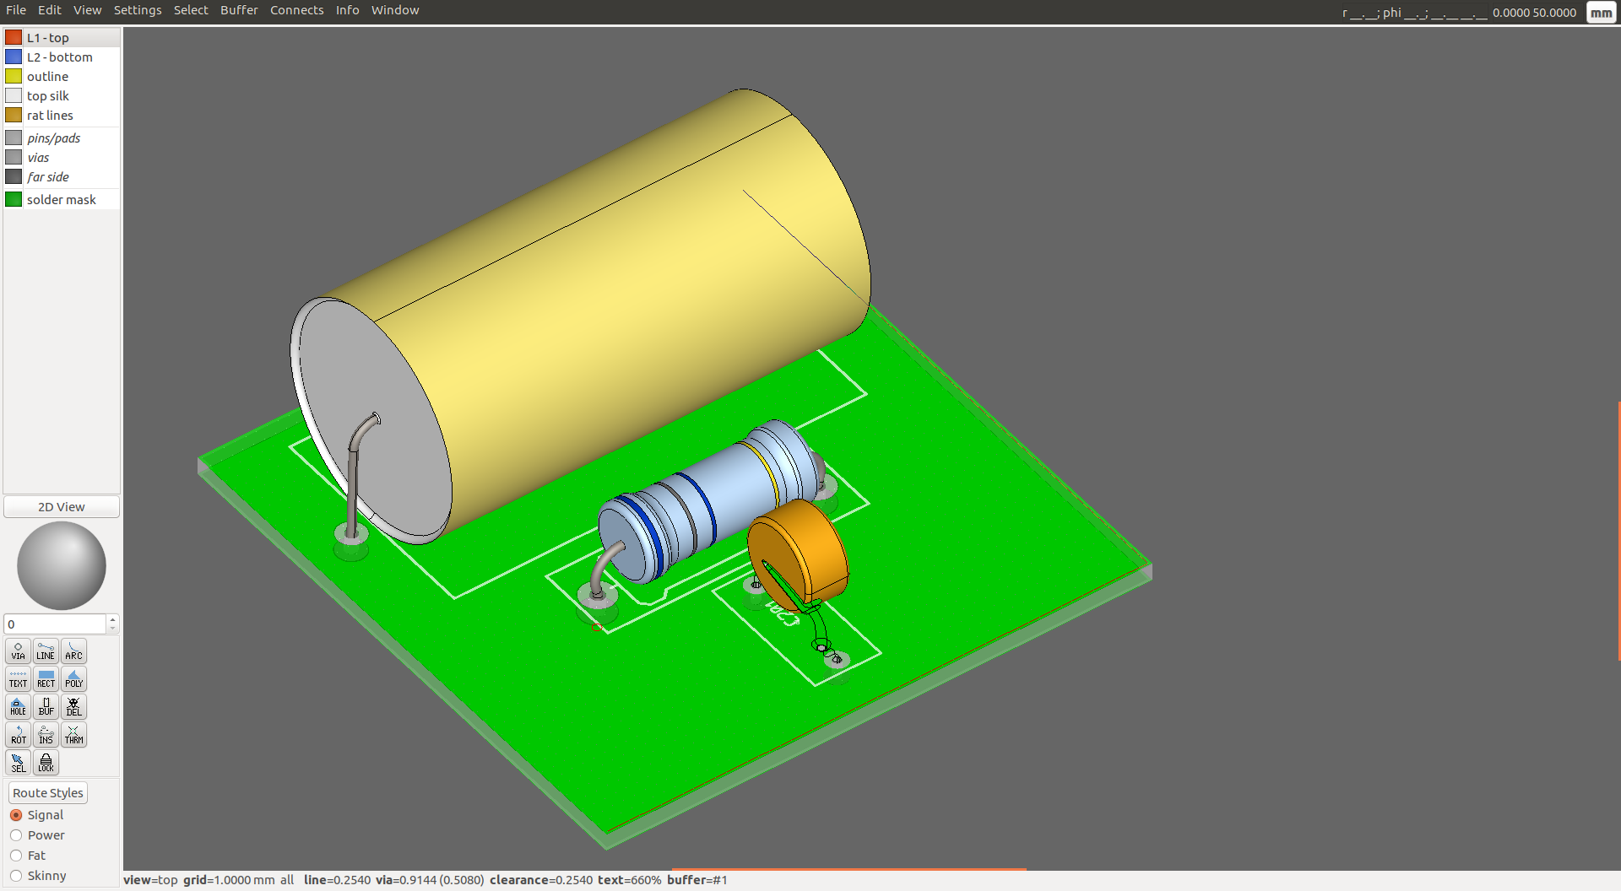Image resolution: width=1621 pixels, height=891 pixels.
Task: Select the ROT rotate tool
Action: (18, 735)
